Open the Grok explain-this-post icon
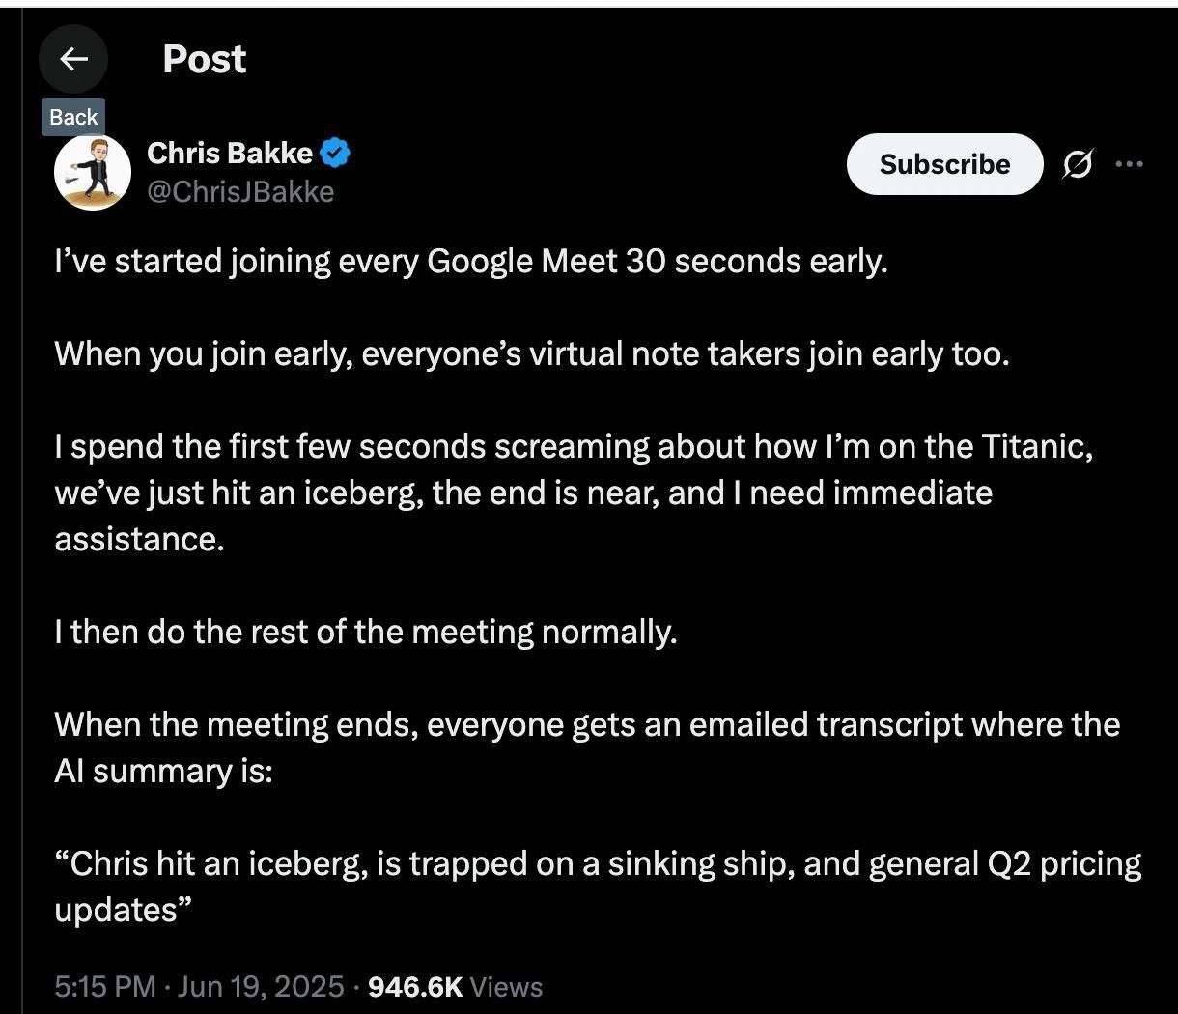The width and height of the screenshot is (1178, 1014). (x=1078, y=165)
